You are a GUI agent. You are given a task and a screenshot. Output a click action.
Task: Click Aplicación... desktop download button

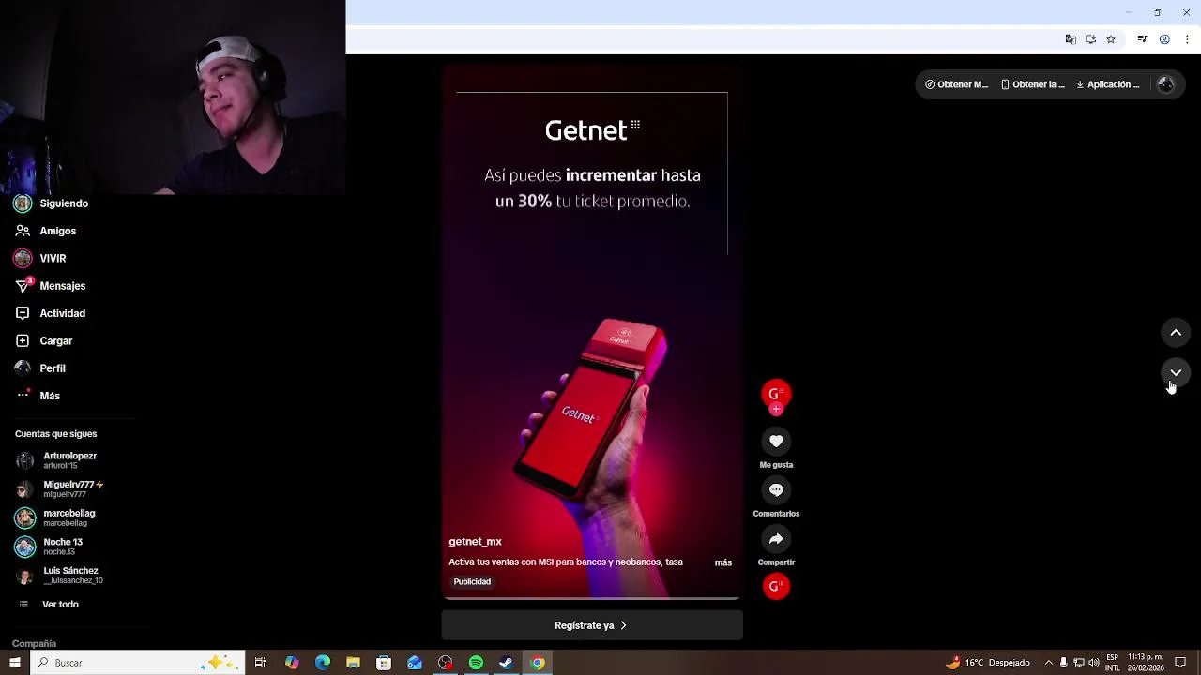tap(1108, 84)
